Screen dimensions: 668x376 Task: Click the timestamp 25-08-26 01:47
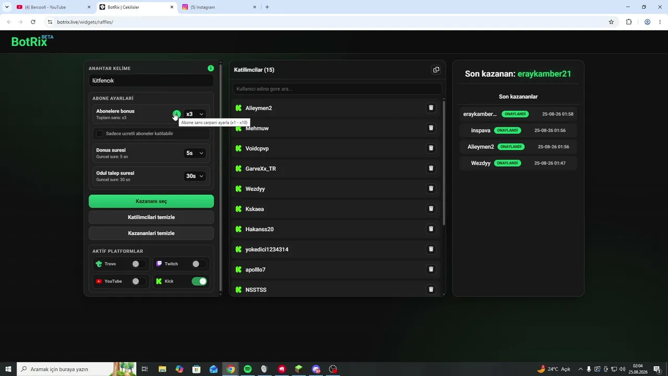[550, 163]
